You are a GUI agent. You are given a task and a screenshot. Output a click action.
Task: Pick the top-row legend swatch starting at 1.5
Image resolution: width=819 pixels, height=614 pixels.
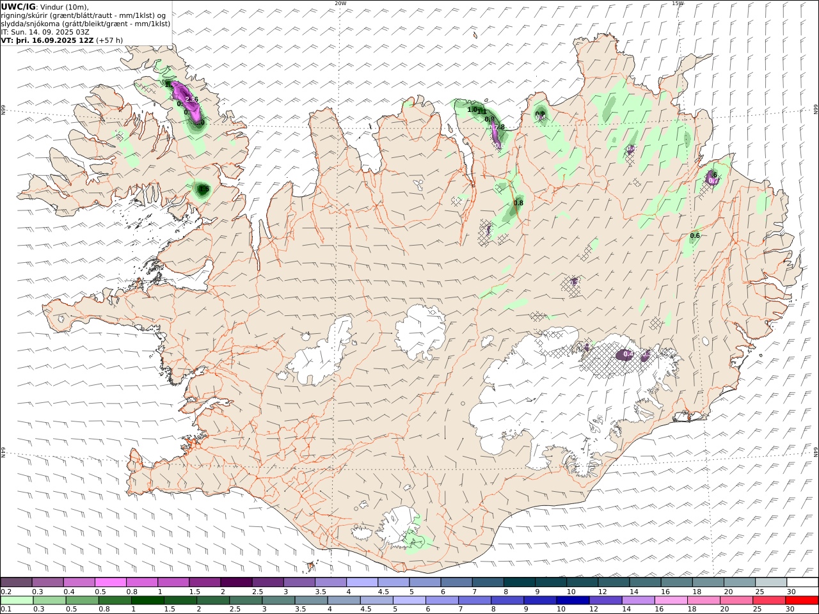pyautogui.click(x=204, y=582)
